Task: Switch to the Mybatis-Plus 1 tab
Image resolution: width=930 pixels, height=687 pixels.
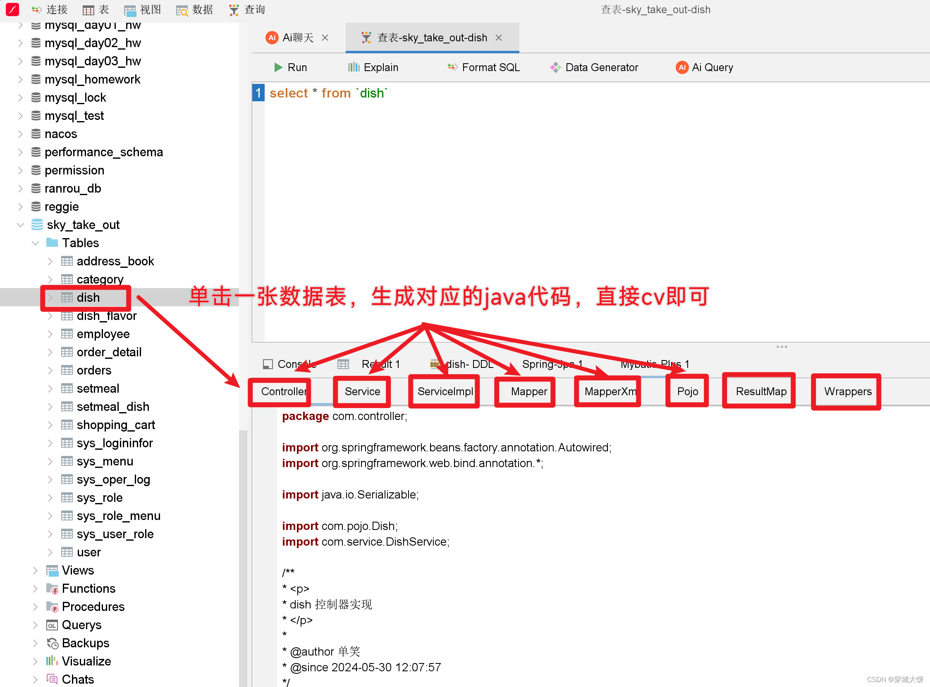Action: 655,364
